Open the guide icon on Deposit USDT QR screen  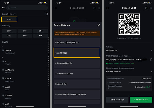146,8
